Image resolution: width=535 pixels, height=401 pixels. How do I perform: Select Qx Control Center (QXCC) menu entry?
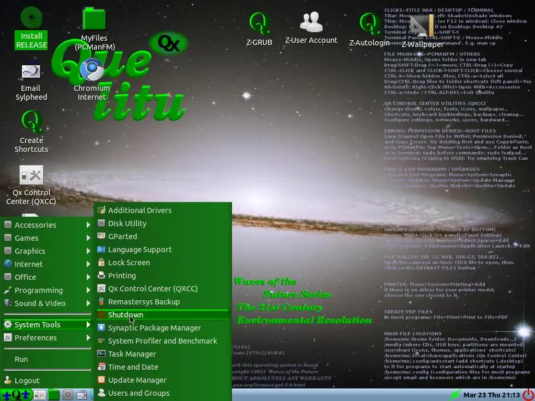click(x=163, y=288)
